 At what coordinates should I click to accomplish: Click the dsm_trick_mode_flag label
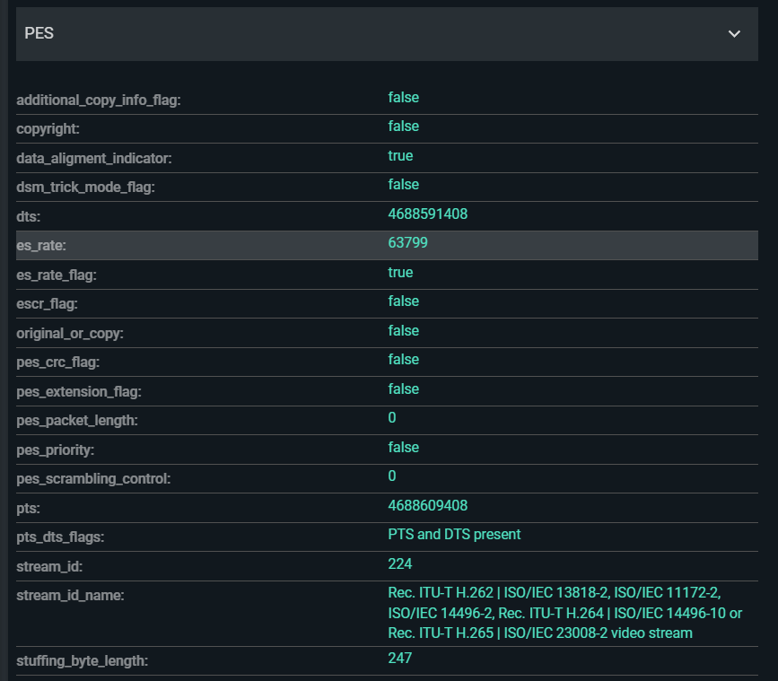tap(85, 188)
